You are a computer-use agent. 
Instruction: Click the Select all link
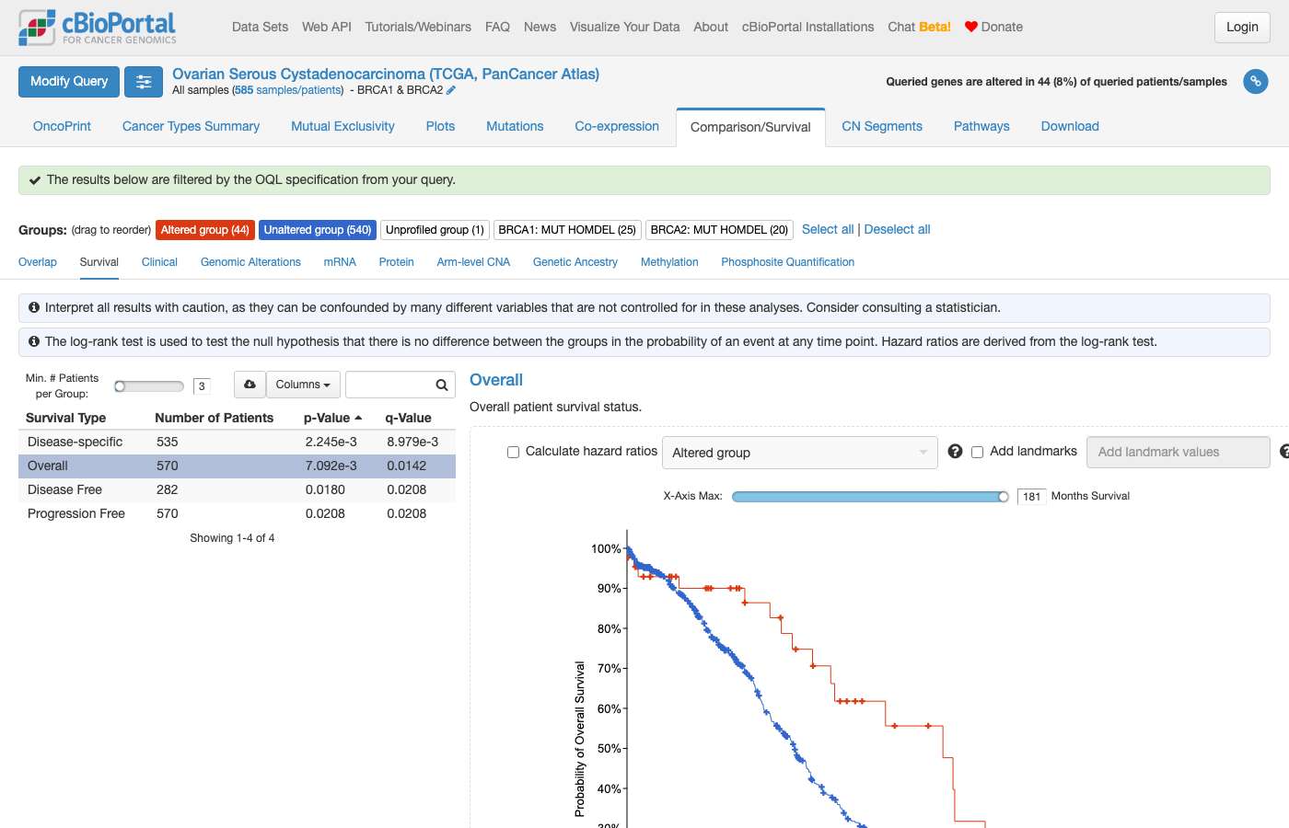[x=828, y=229]
